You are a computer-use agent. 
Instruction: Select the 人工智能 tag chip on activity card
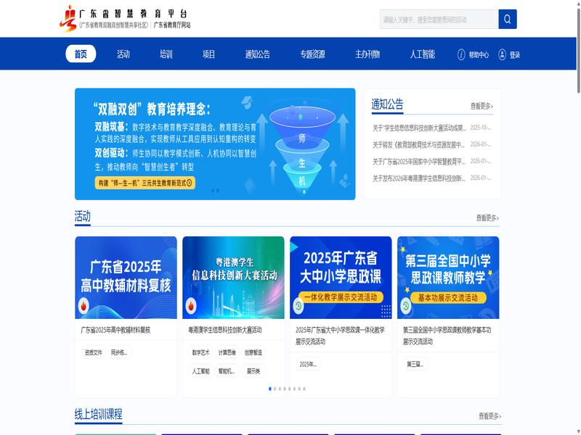[x=200, y=371]
